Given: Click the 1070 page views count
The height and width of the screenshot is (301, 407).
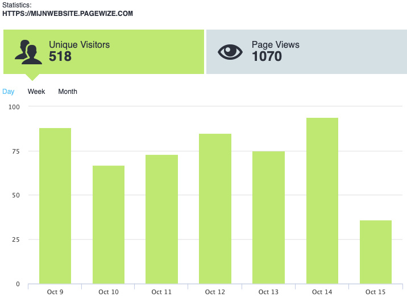Looking at the screenshot, I should click(x=267, y=56).
